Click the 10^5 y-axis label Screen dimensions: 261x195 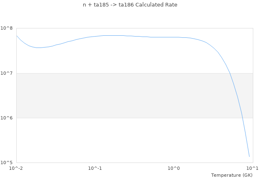(8, 162)
